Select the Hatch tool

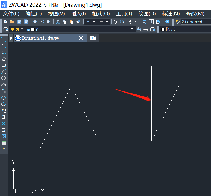point(4,130)
